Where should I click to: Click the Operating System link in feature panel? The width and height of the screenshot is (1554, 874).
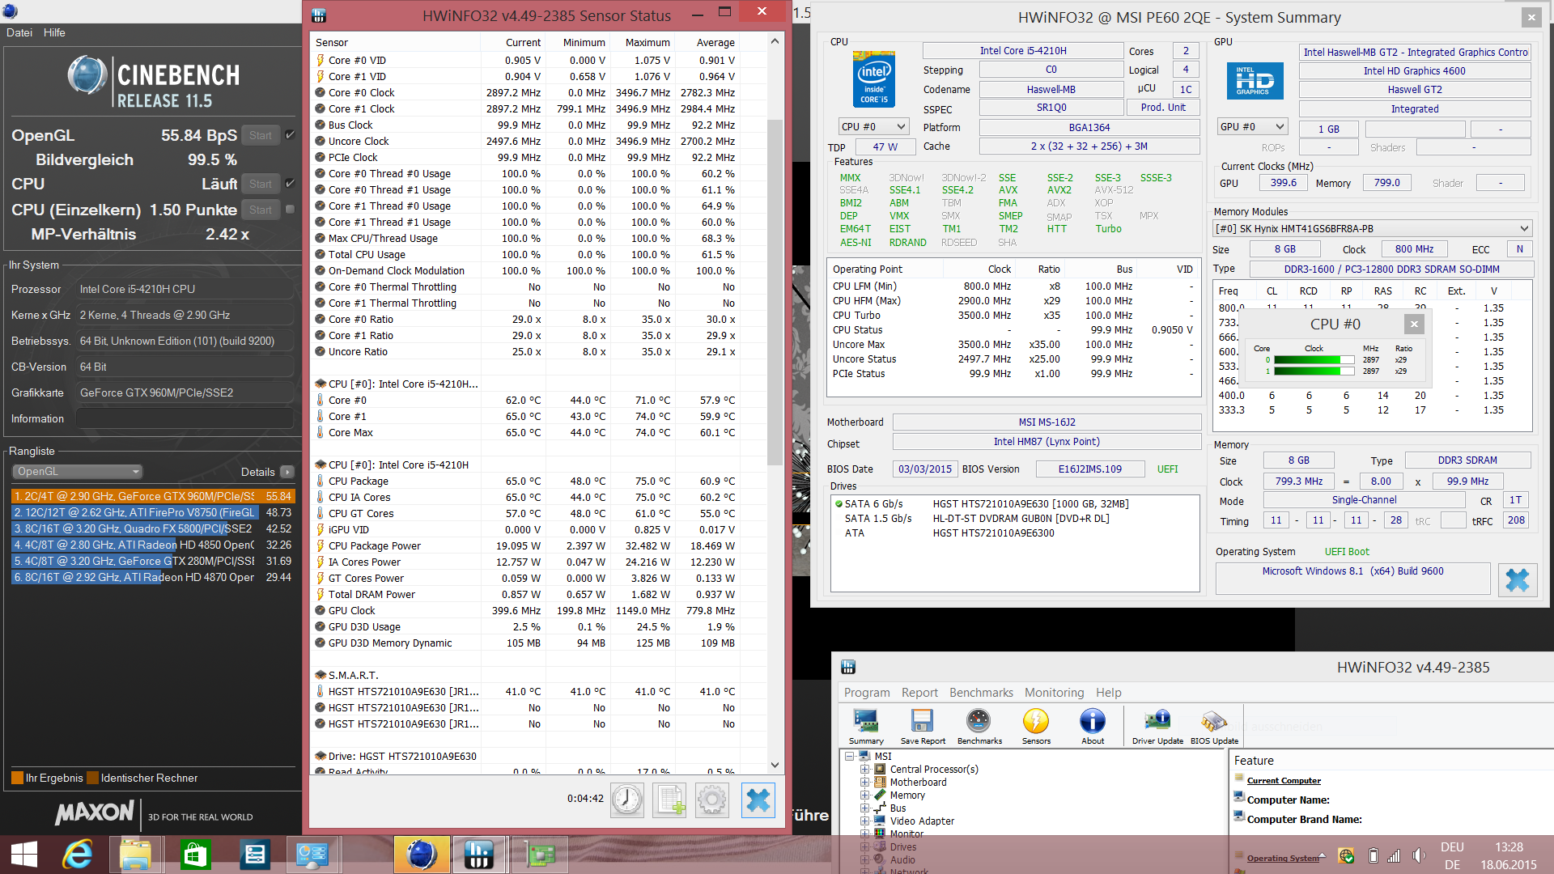[x=1283, y=859]
